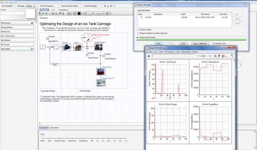257x150 pixels.
Task: Click the Probe2 GantrySpeed probe circle
Action: tap(104, 56)
